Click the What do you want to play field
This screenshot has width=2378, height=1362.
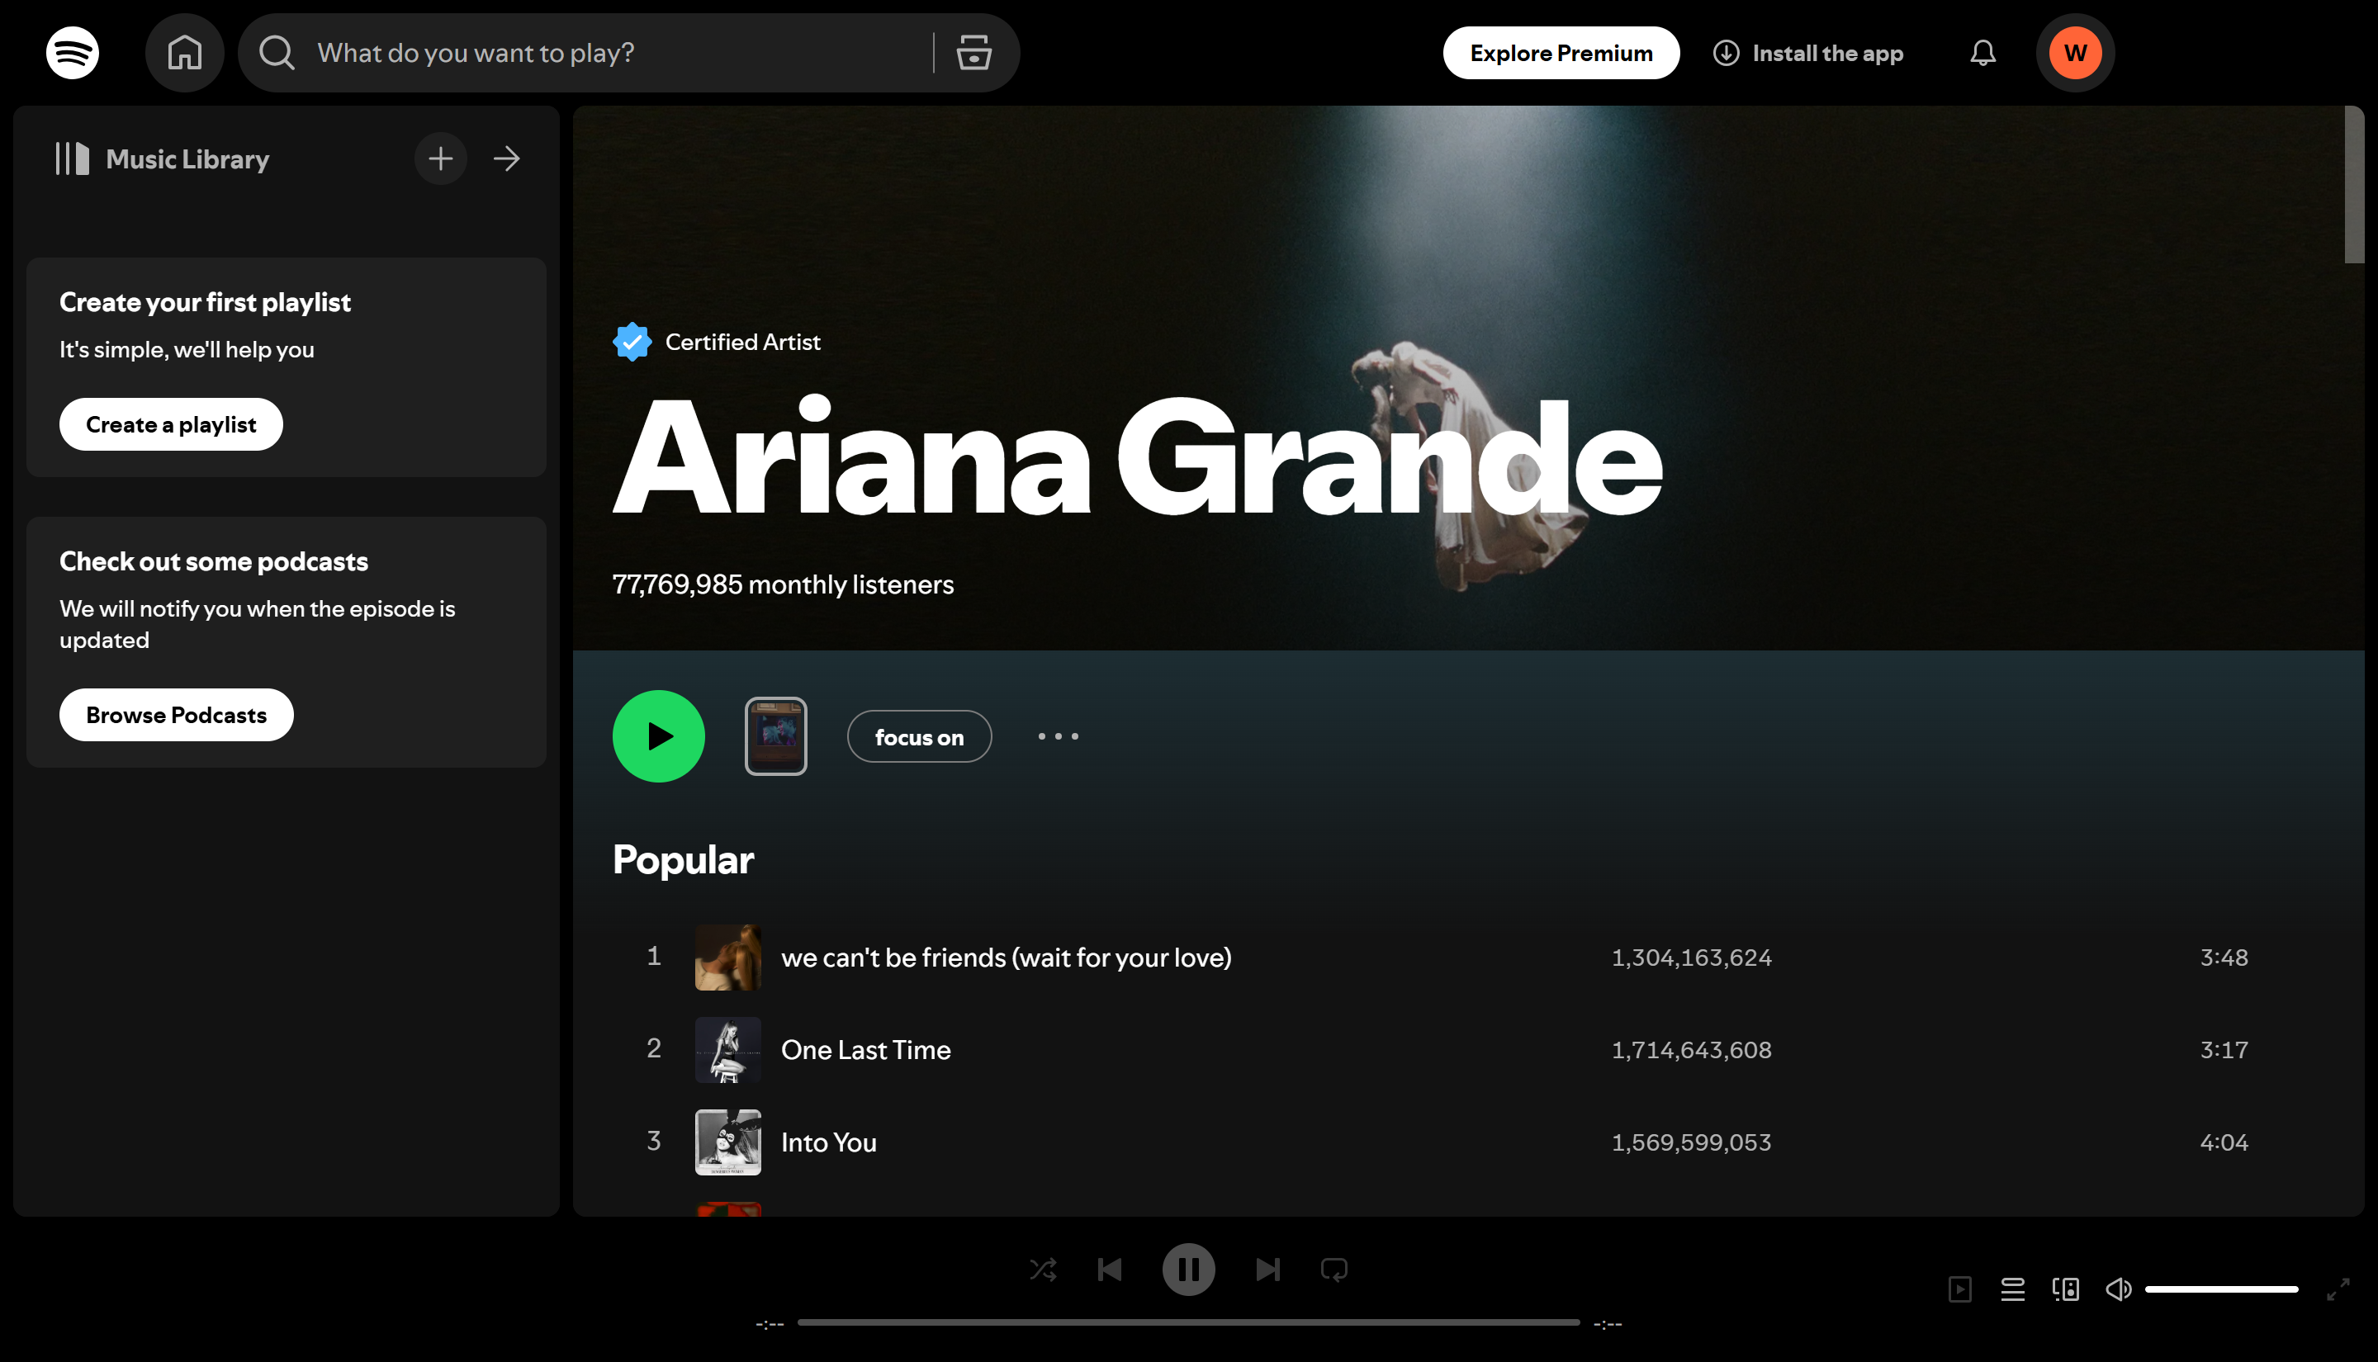[x=599, y=52]
